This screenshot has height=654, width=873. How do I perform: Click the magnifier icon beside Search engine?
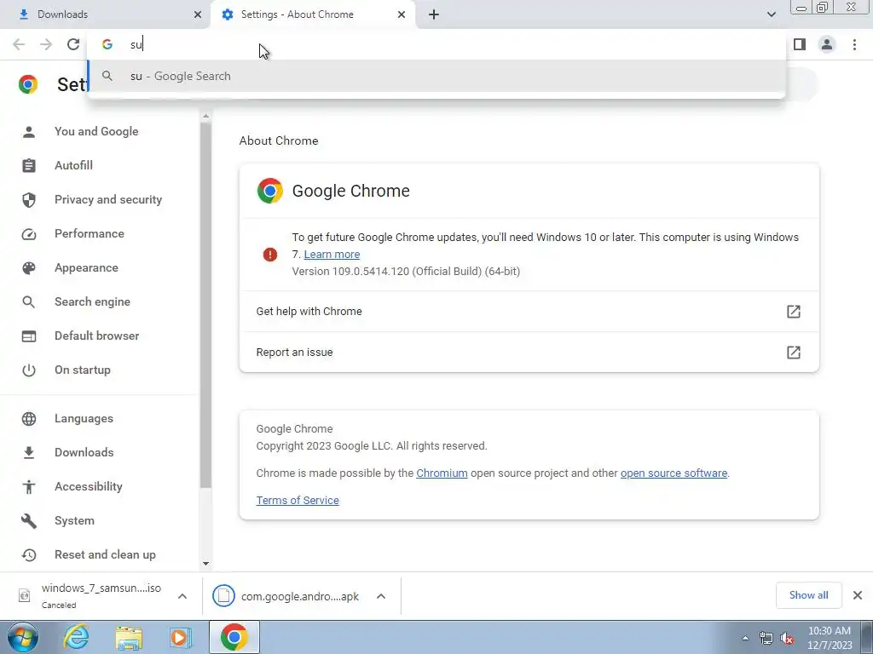(29, 302)
